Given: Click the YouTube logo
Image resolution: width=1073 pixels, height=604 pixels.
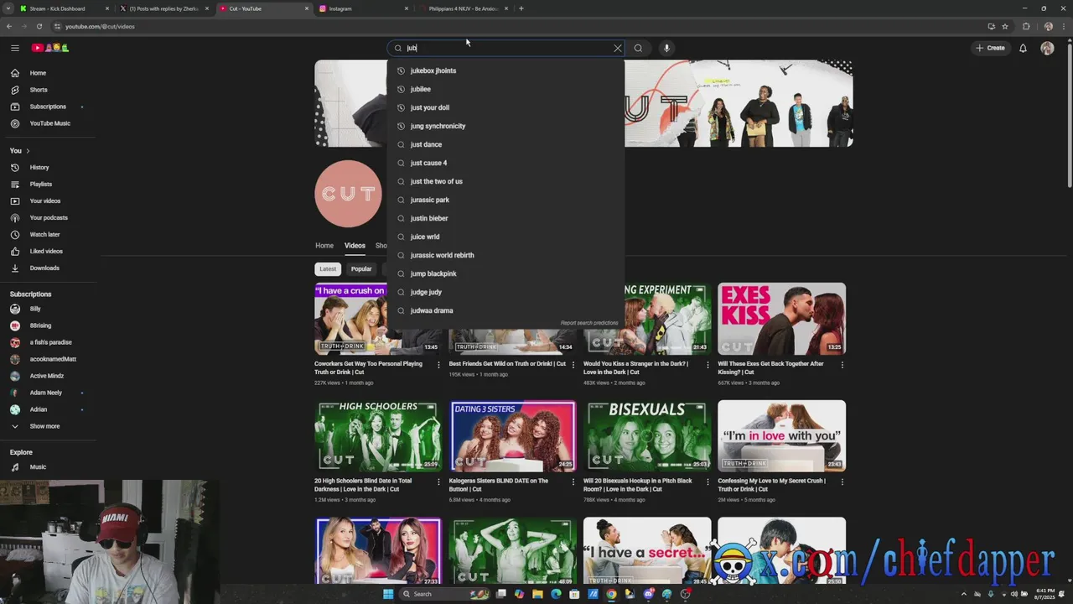Looking at the screenshot, I should [50, 48].
